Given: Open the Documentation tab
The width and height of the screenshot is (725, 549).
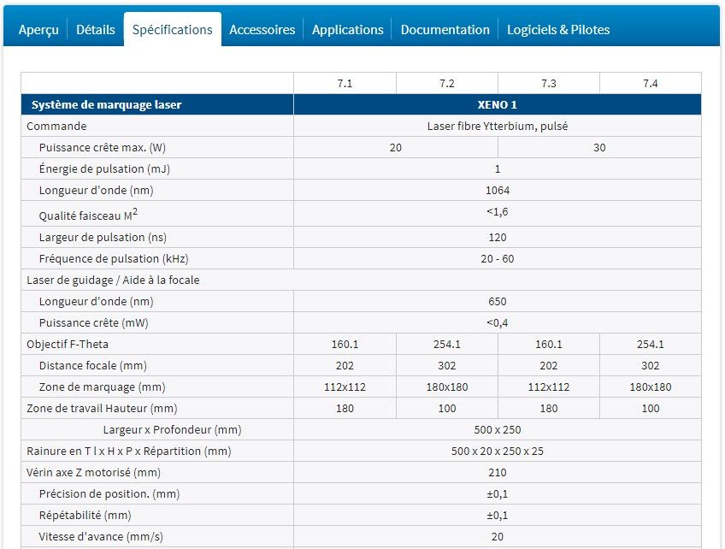Looking at the screenshot, I should (x=445, y=28).
